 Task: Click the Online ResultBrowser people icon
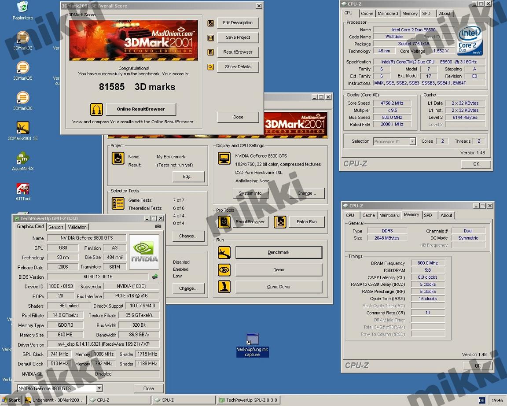96,109
